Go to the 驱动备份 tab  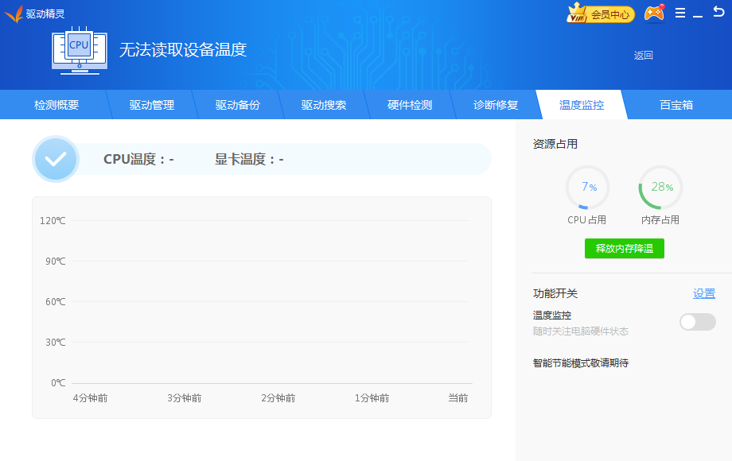pos(238,105)
